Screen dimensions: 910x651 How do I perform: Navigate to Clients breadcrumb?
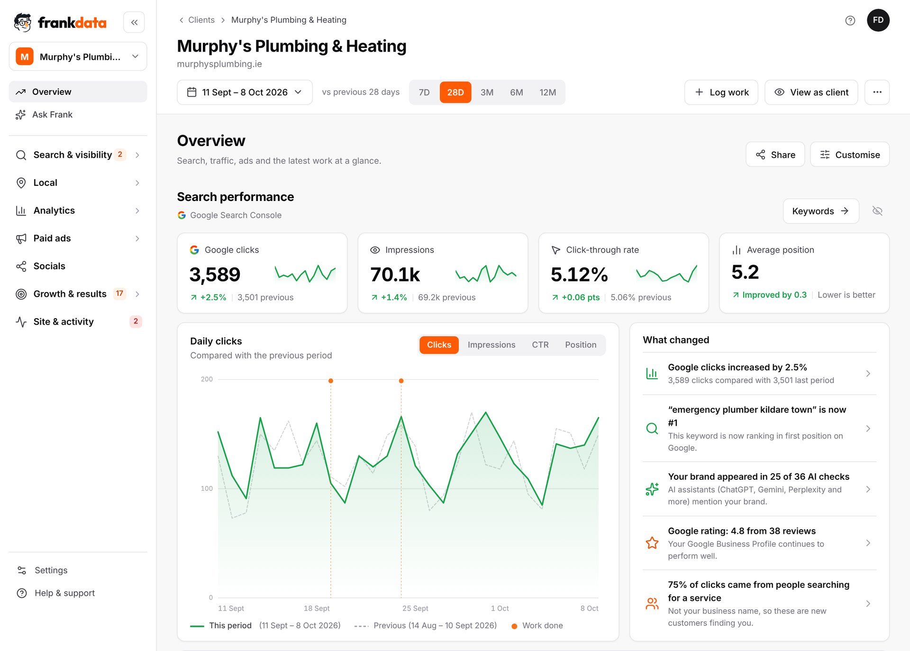(201, 20)
